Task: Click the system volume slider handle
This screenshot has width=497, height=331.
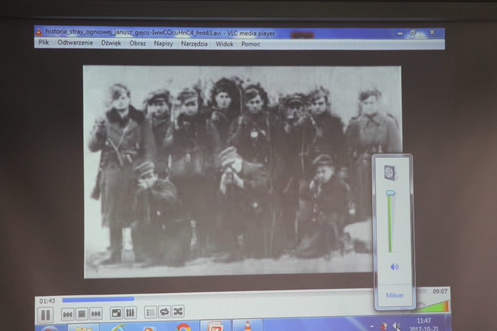Action: click(x=391, y=193)
